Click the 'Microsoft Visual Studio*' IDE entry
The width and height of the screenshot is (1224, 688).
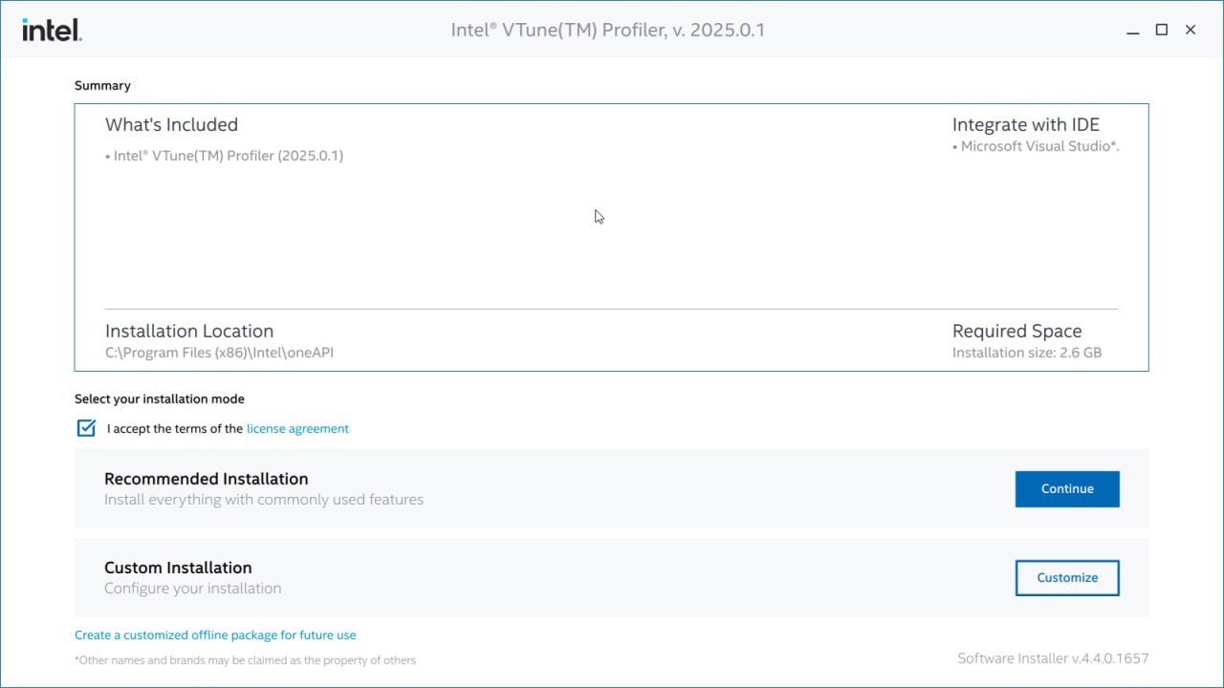[x=1036, y=146]
